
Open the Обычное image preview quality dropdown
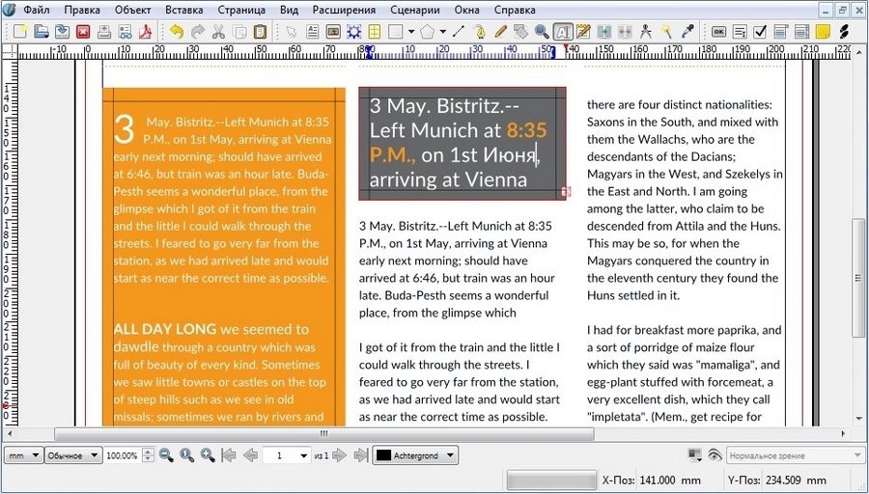point(73,455)
